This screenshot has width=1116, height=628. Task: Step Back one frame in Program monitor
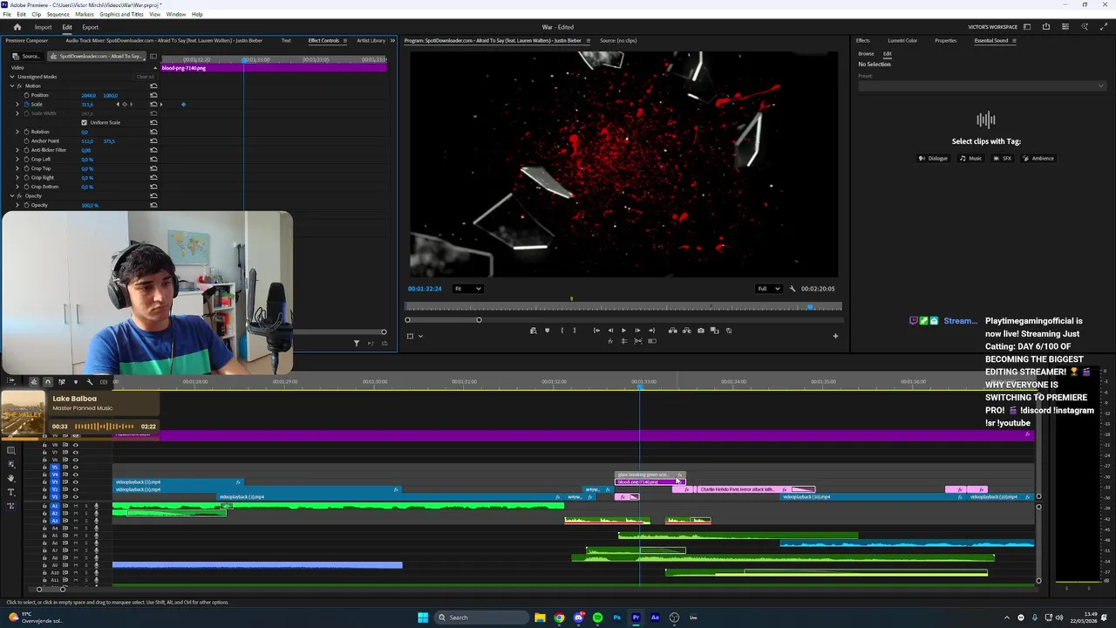click(610, 331)
